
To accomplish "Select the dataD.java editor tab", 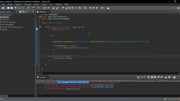I will coord(43,12).
